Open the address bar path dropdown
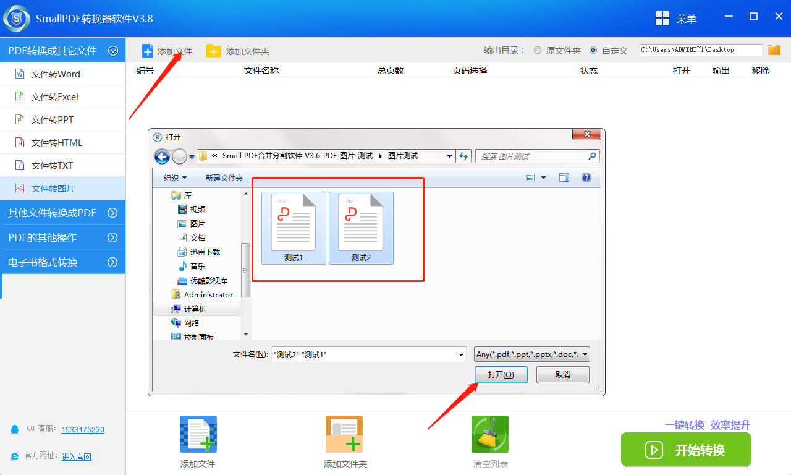This screenshot has width=791, height=475. (x=450, y=156)
